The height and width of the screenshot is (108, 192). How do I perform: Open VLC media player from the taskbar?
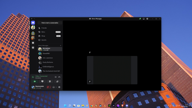(x=105, y=106)
